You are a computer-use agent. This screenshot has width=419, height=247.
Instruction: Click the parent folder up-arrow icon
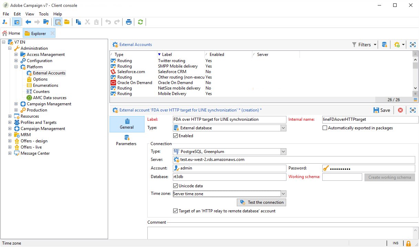coord(46,22)
